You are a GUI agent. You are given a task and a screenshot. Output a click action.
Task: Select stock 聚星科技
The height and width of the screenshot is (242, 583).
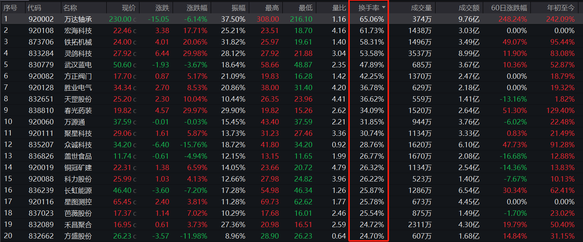point(78,133)
